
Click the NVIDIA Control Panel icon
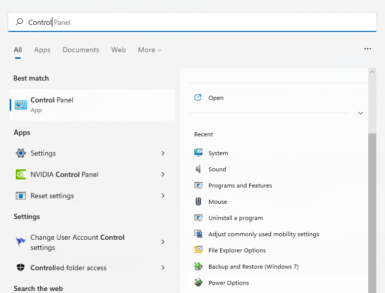point(21,174)
